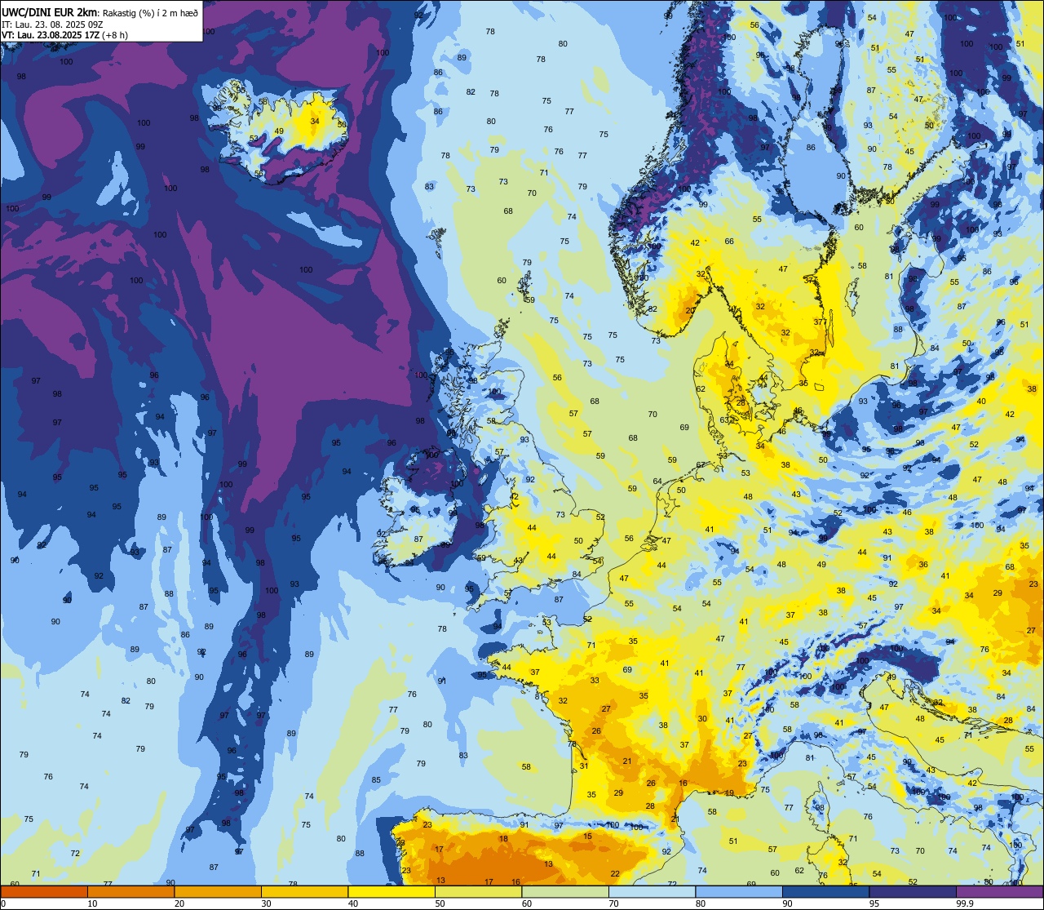
Task: Click the 20–30 legend color segment
Action: pos(218,891)
